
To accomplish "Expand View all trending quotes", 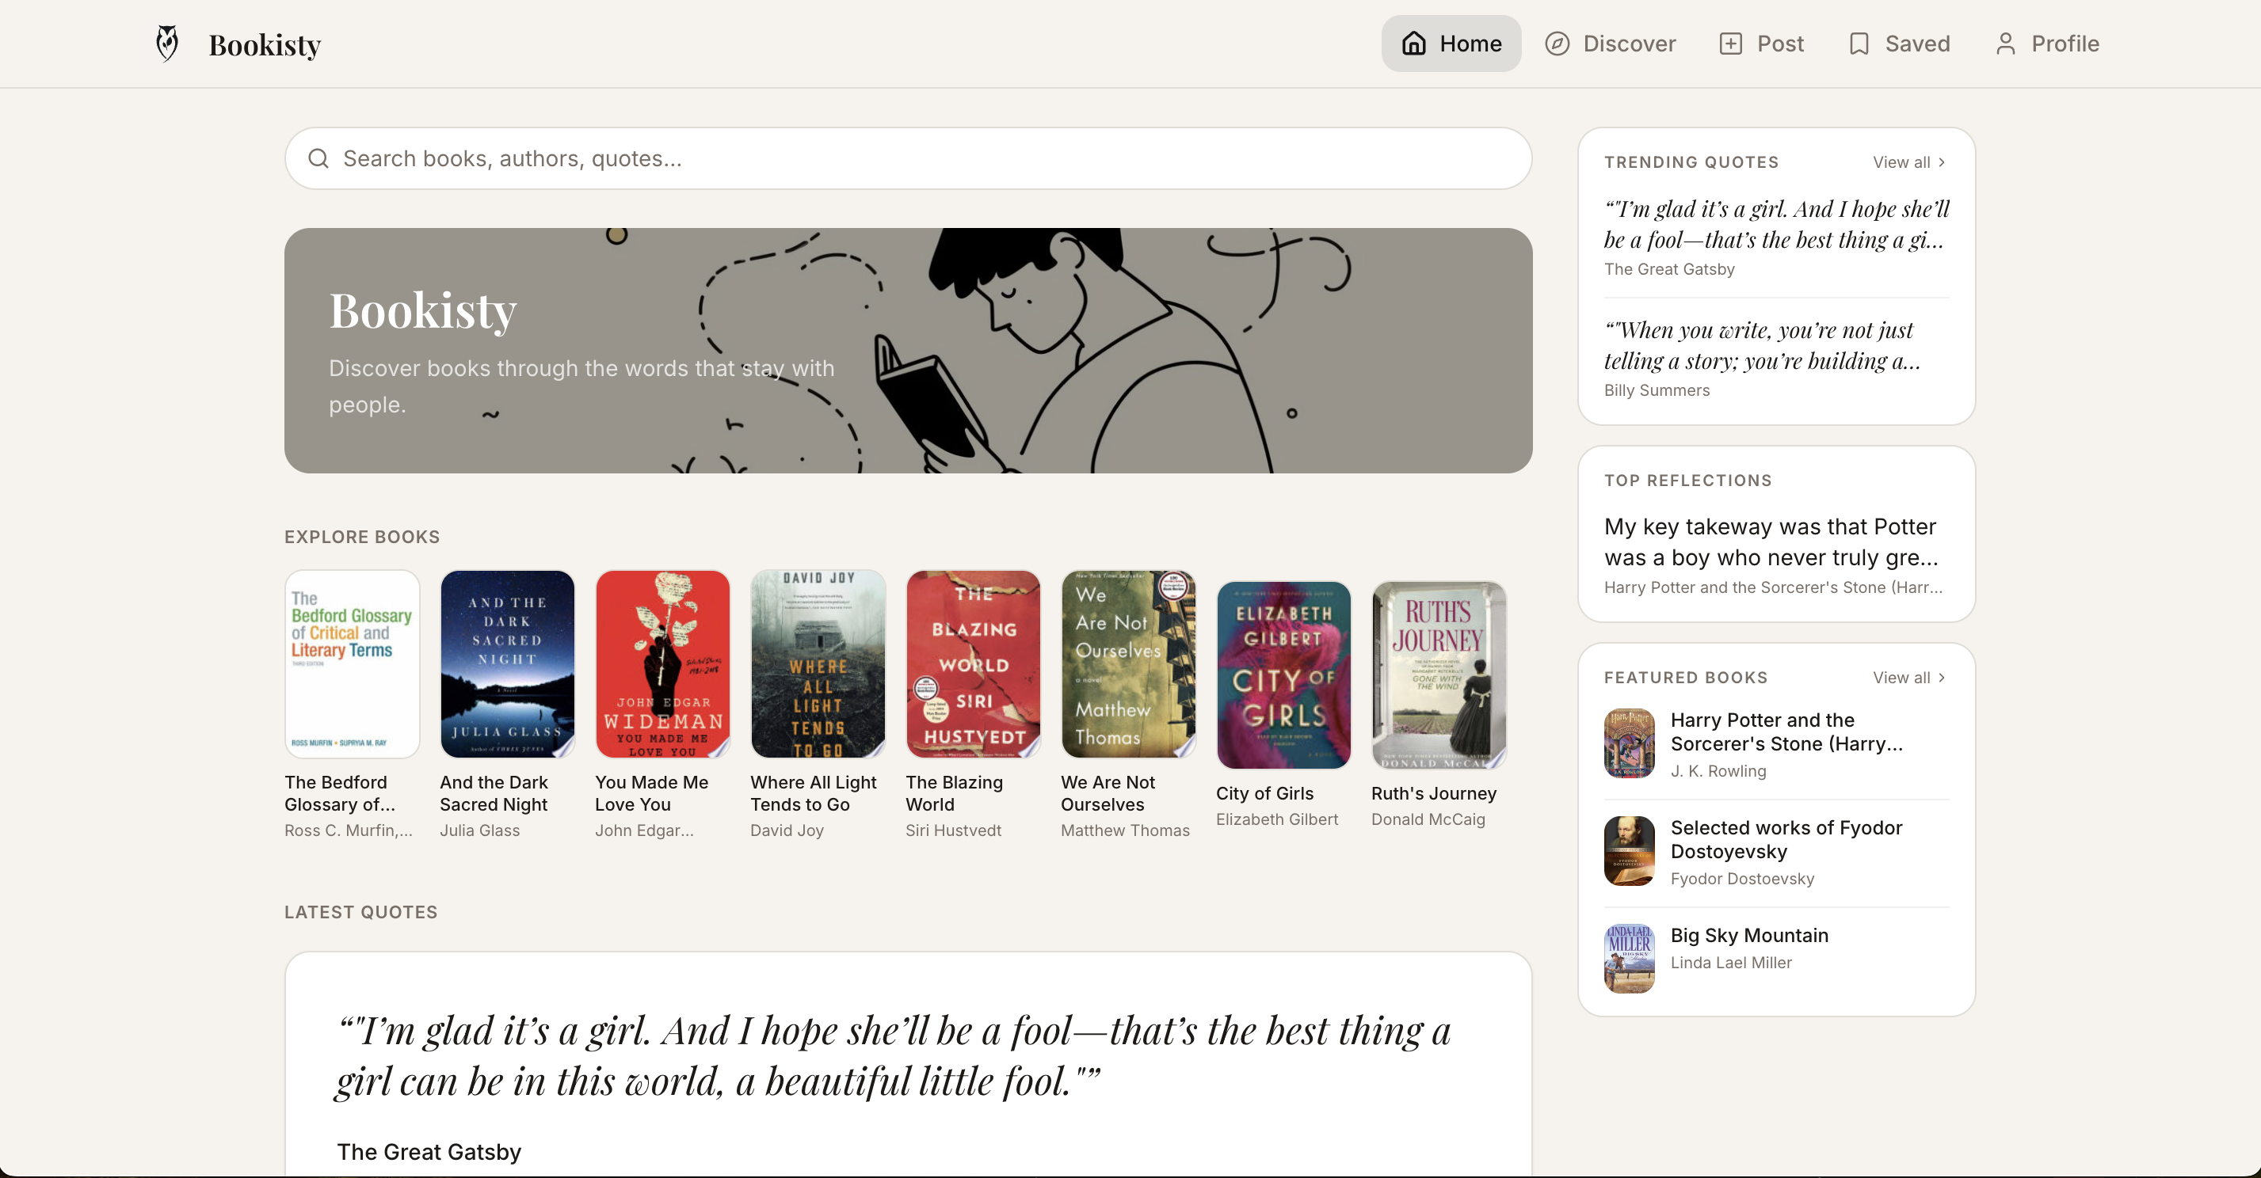I will (x=1908, y=162).
